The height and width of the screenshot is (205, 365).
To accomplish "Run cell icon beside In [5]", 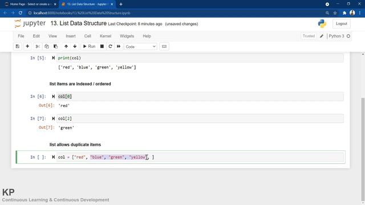I will click(x=53, y=58).
